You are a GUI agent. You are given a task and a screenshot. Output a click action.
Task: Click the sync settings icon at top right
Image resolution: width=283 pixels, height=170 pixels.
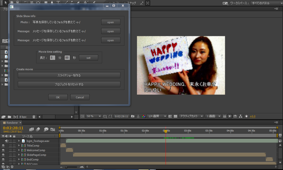point(225,3)
